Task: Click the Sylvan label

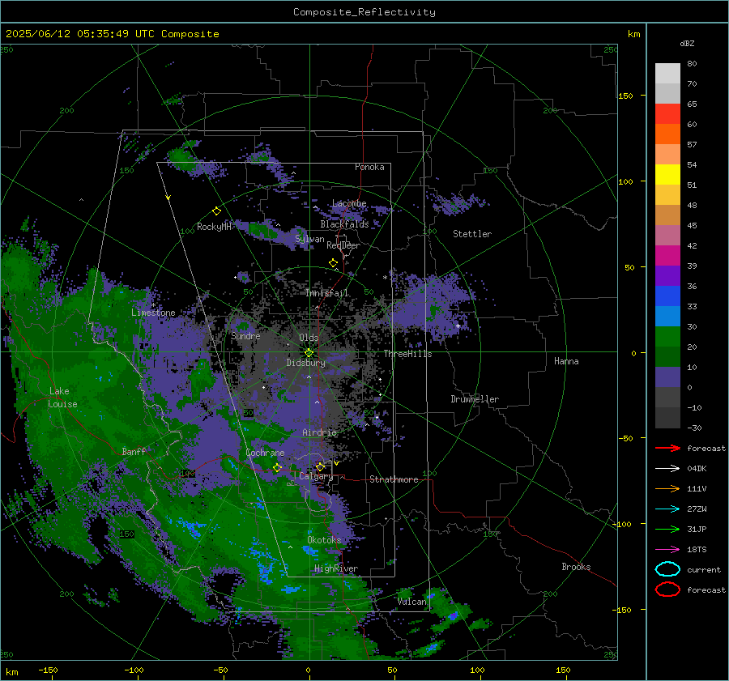Action: 309,240
